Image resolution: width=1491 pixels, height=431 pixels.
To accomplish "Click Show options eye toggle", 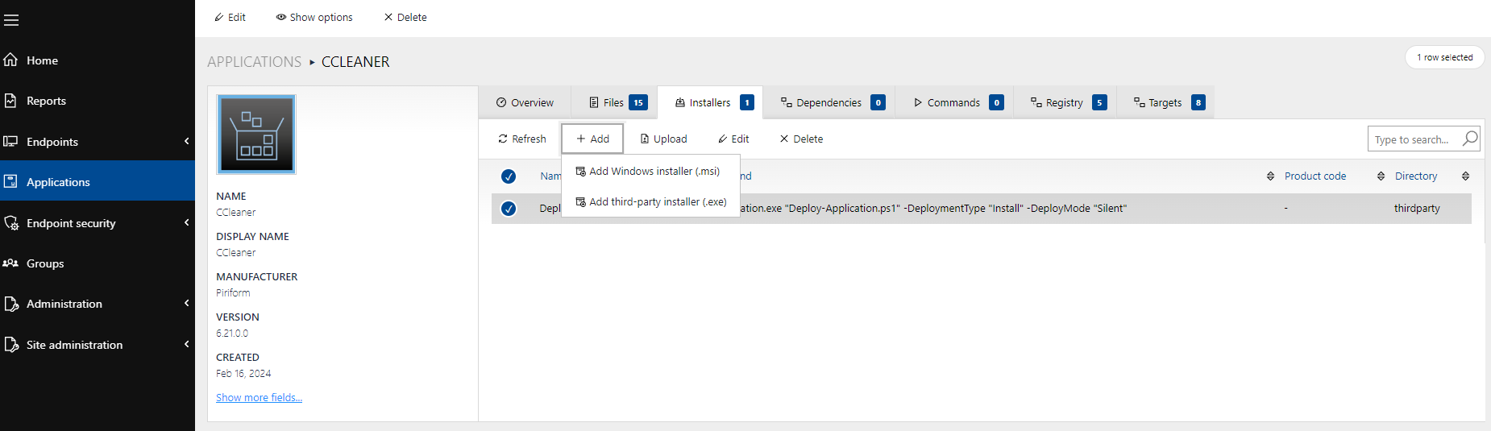I will pyautogui.click(x=314, y=17).
